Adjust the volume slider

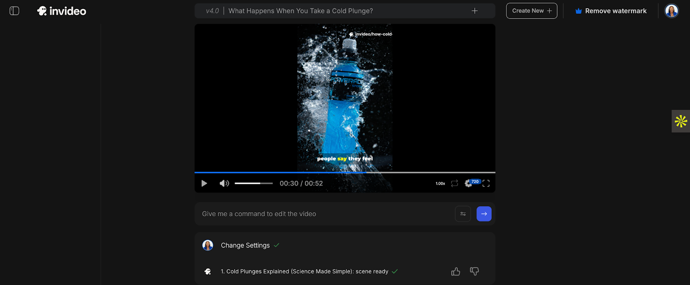[x=254, y=183]
